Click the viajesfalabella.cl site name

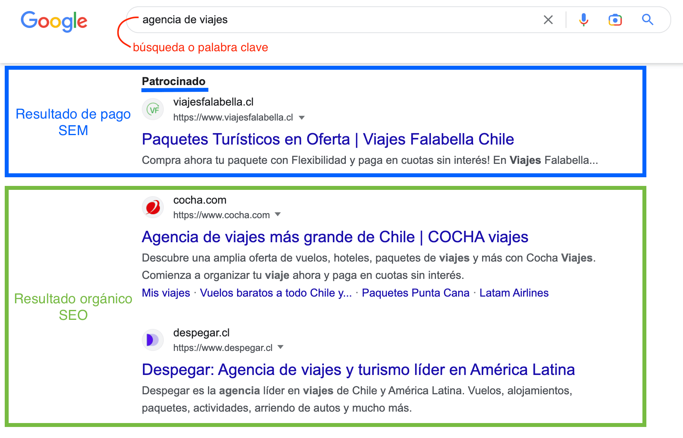[x=213, y=102]
